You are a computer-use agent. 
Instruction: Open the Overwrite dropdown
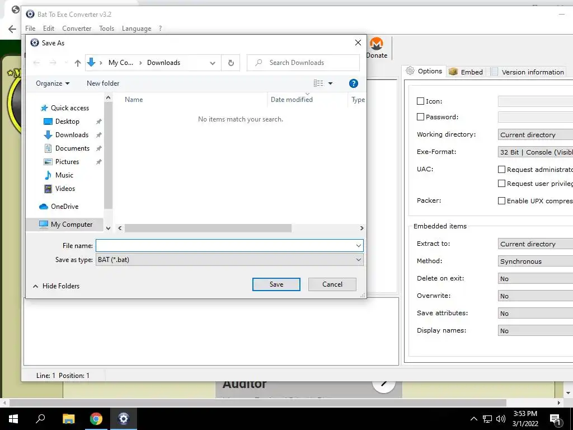click(536, 296)
